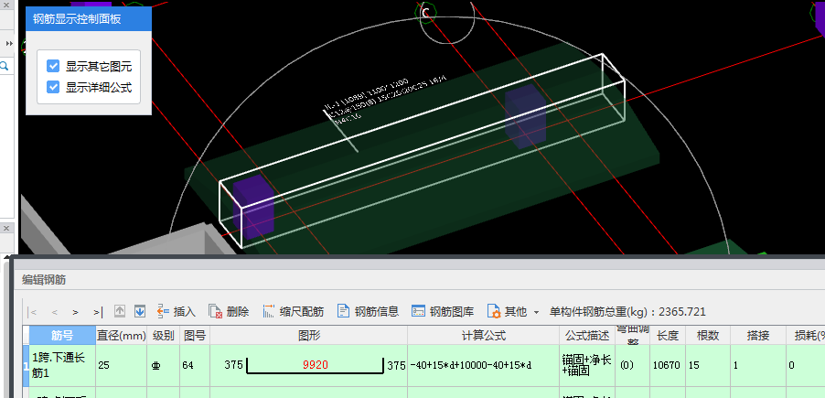Click axis label C marker
825x398 pixels.
point(425,13)
